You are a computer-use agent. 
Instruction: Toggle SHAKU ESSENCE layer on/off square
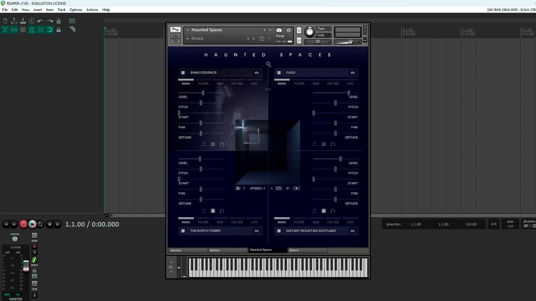[183, 73]
